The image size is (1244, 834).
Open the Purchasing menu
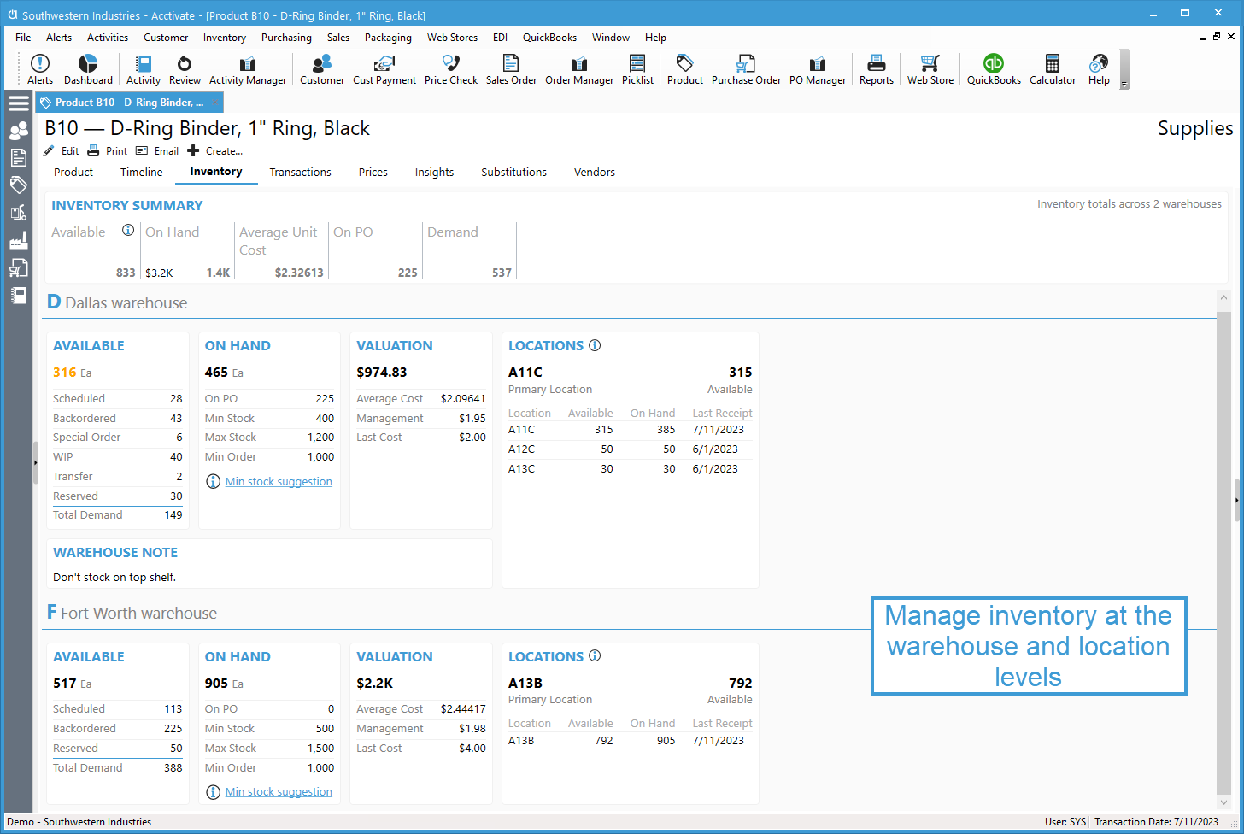[286, 37]
